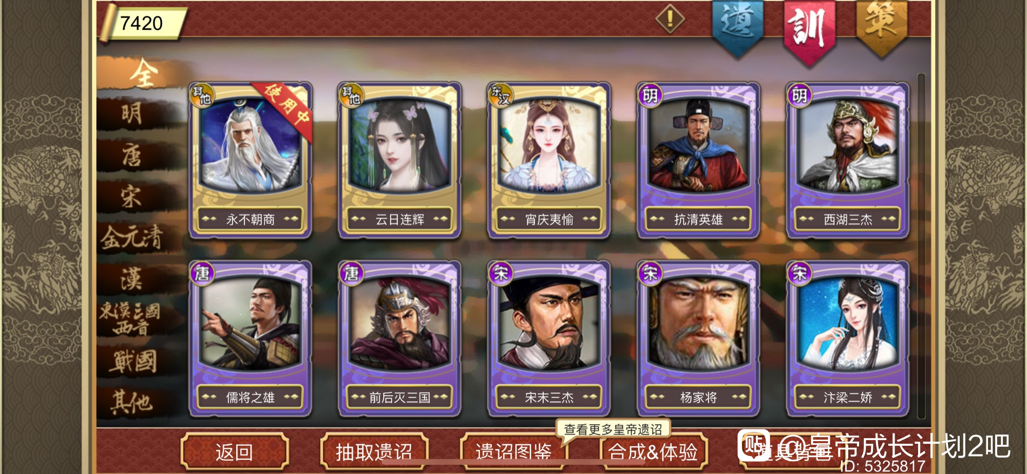Filter by the 唐 dynasty tab
Screen dimensions: 1027x474
(132, 155)
